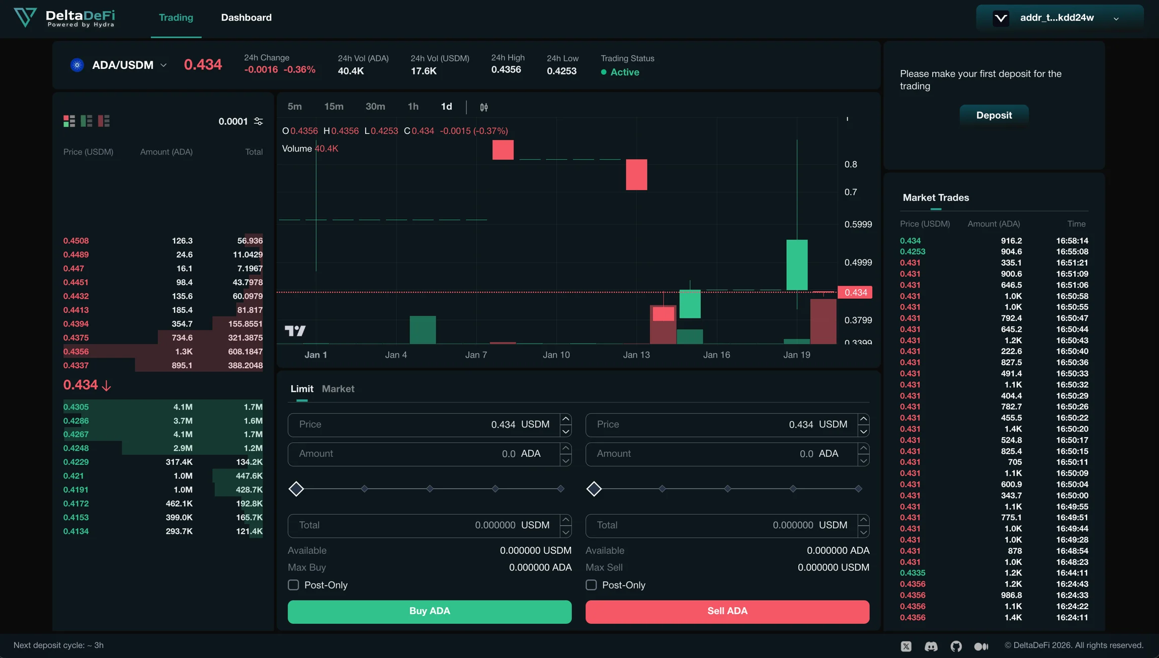Click the Buy ADA button
Image resolution: width=1159 pixels, height=658 pixels.
(430, 611)
